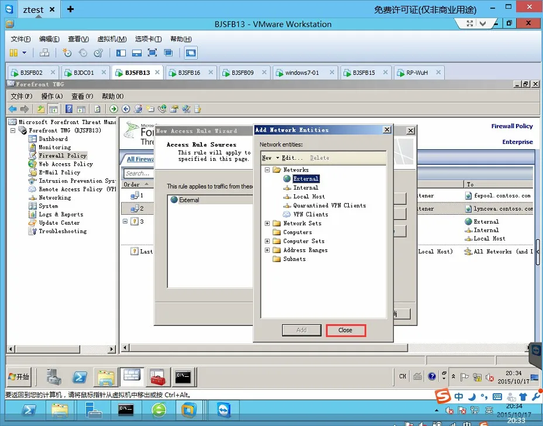This screenshot has height=426, width=543.
Task: Open command prompt in guest taskbar
Action: click(x=183, y=377)
